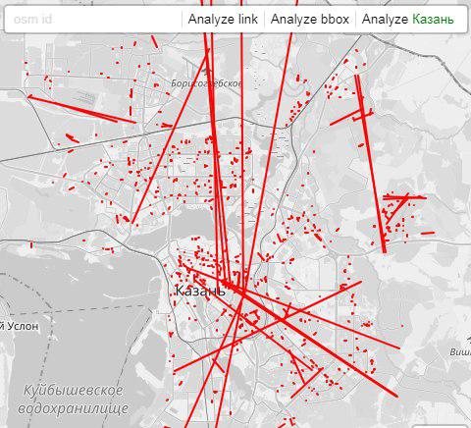The width and height of the screenshot is (471, 428).
Task: Select the horizontal red lines cluster in the east
Action: [404, 197]
